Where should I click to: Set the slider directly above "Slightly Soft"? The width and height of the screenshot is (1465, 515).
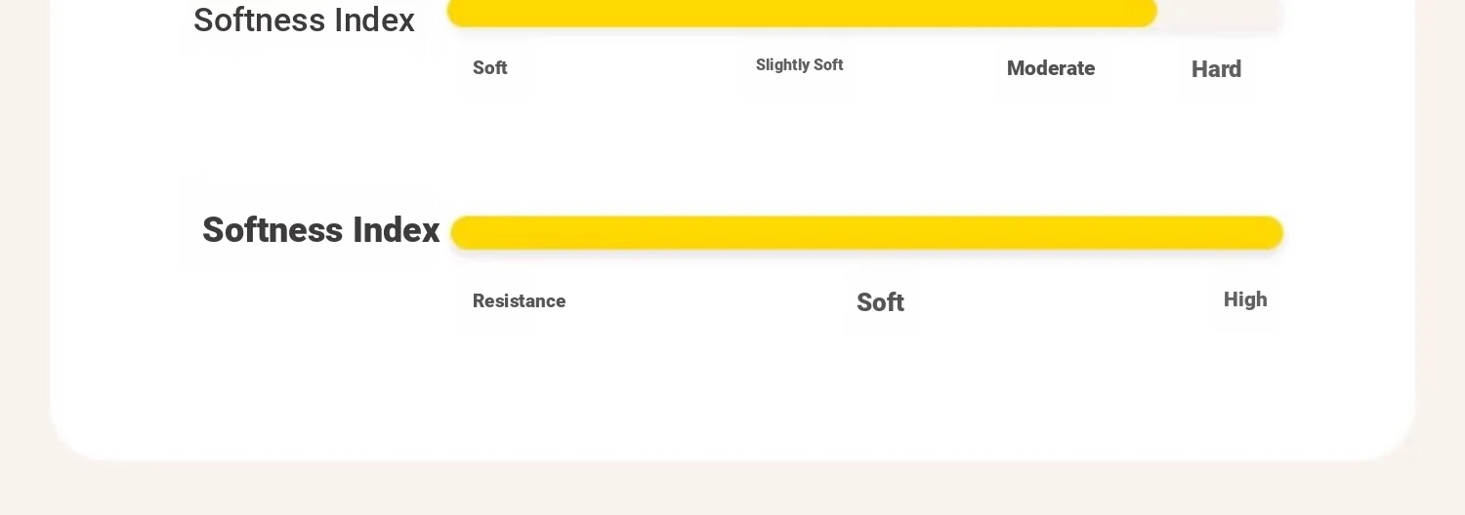tap(799, 13)
